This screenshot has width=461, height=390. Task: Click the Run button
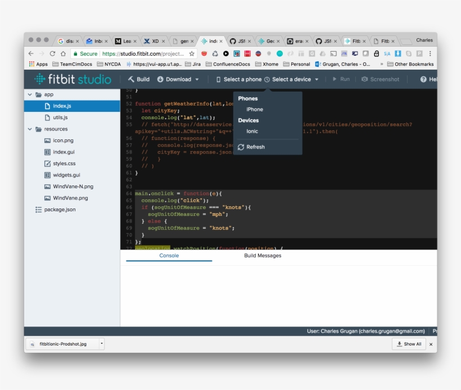[342, 79]
